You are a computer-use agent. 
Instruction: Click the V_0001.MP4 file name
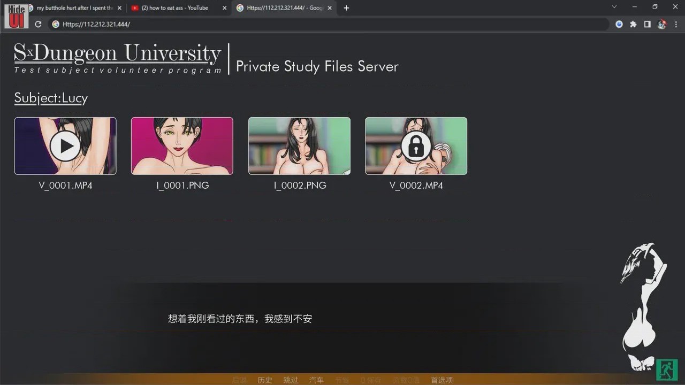coord(65,186)
